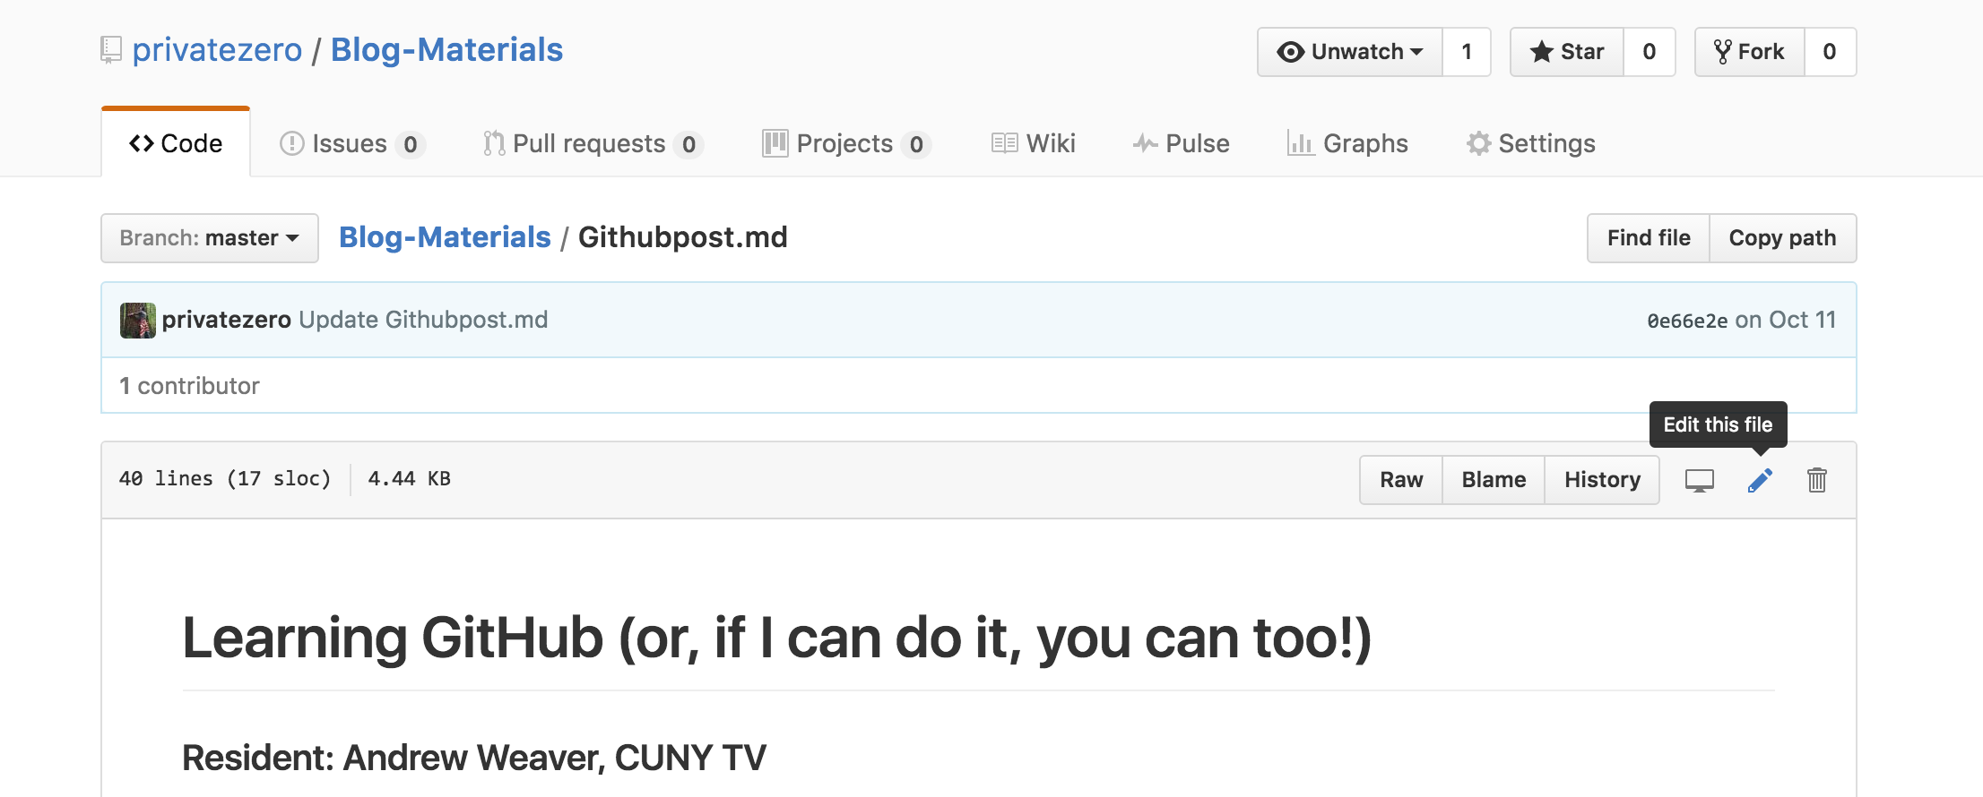
Task: Open file History
Action: coord(1602,480)
